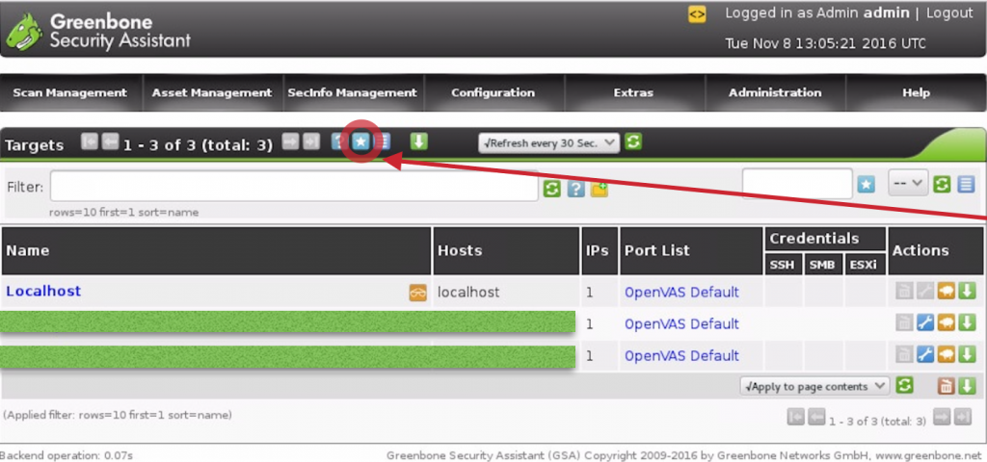Click the trashcan icon on the Localhost row
The image size is (987, 462).
point(904,291)
